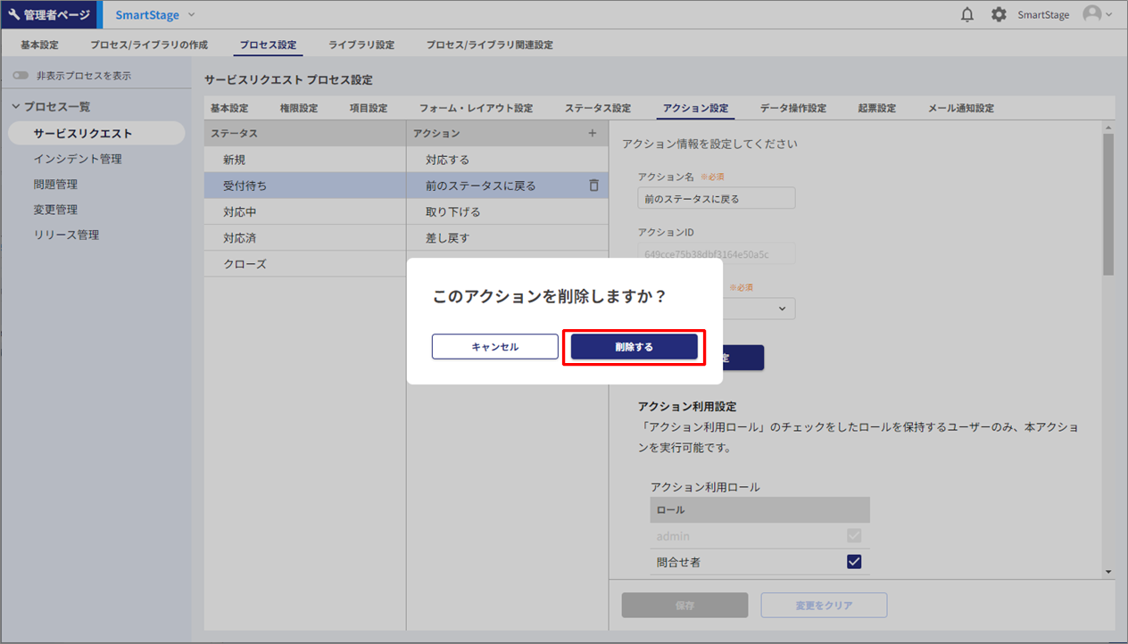The width and height of the screenshot is (1128, 644).
Task: Click the disabled admin role checkbox
Action: 853,536
